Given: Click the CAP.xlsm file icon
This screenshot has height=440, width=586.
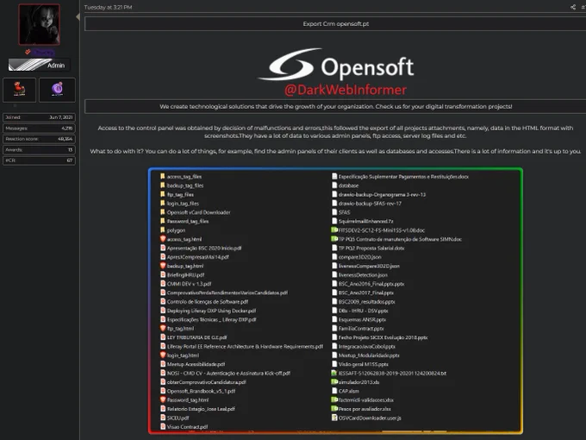Looking at the screenshot, I should [x=334, y=391].
